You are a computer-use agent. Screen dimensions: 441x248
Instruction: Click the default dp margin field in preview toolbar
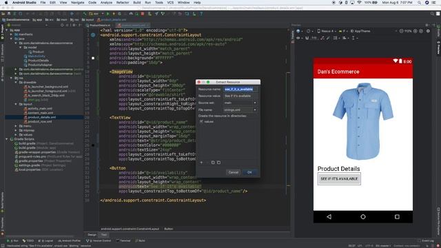click(x=314, y=38)
